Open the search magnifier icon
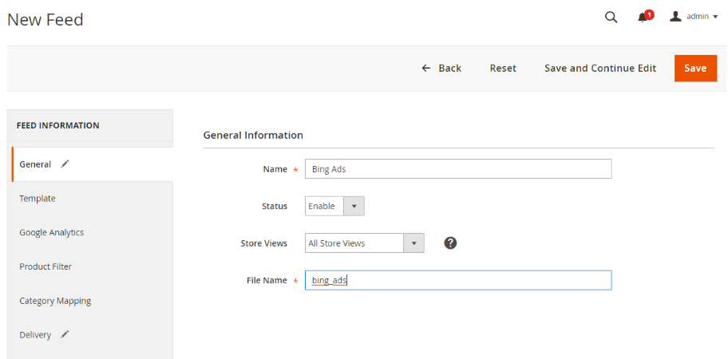Viewport: 728px width, 359px height. click(x=611, y=18)
